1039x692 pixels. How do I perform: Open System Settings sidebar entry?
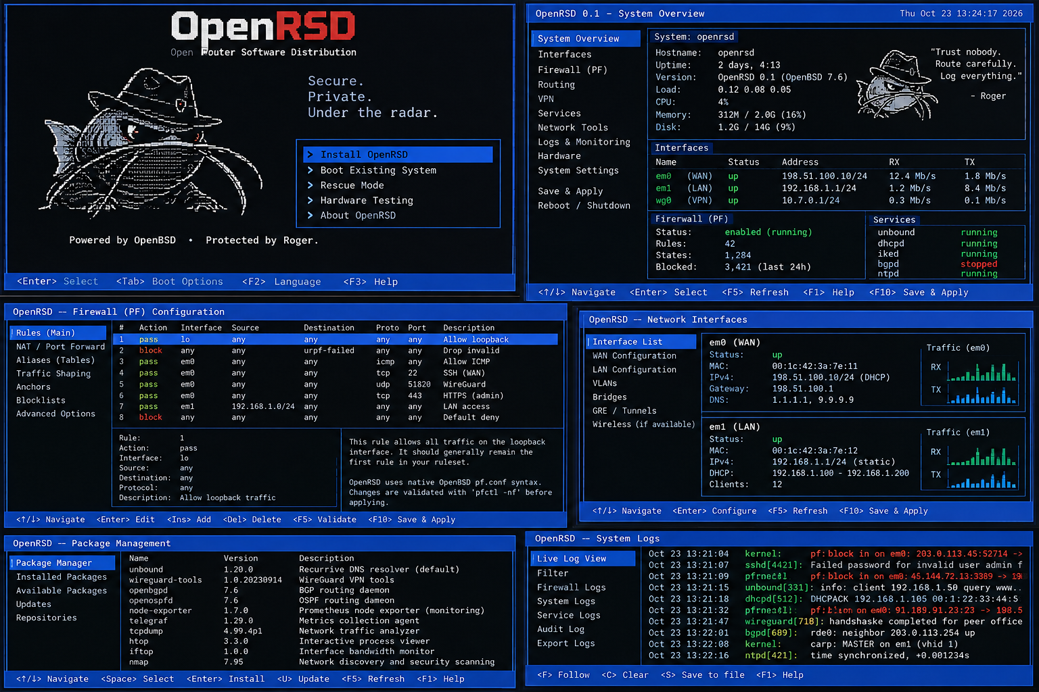point(578,170)
